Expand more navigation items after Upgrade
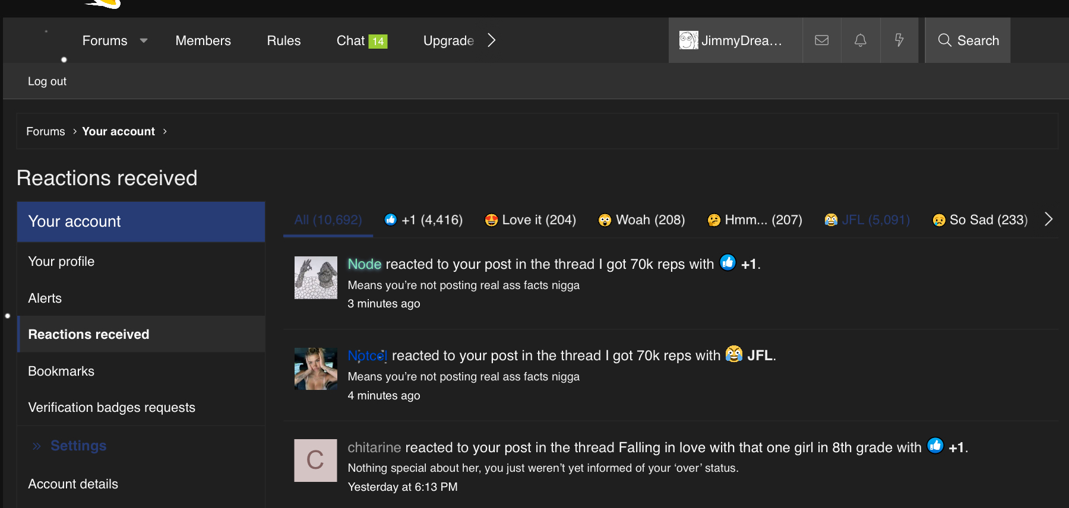Image resolution: width=1069 pixels, height=508 pixels. pyautogui.click(x=491, y=40)
